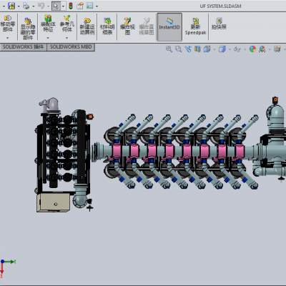Switch to the SOLIDWORKS 插件 tab
This screenshot has width=286, height=286.
click(x=23, y=47)
